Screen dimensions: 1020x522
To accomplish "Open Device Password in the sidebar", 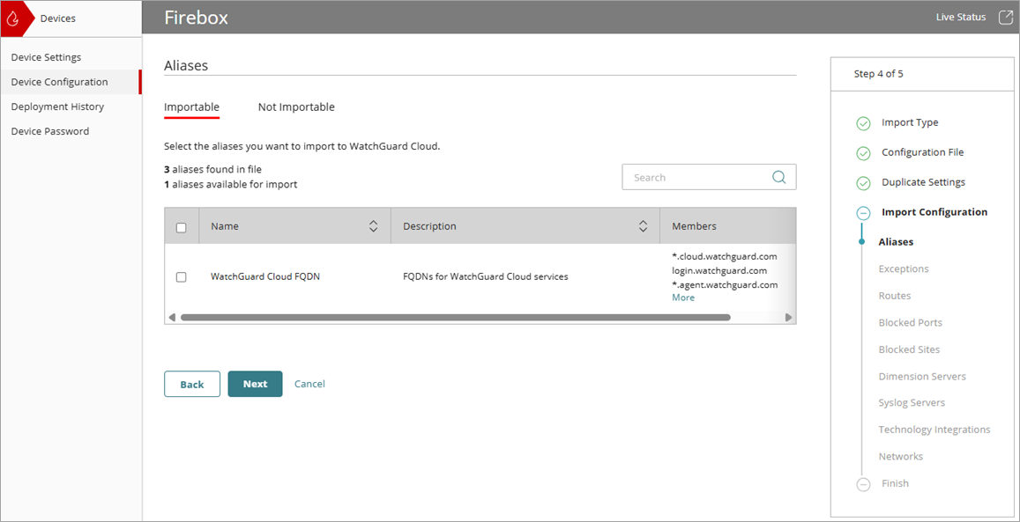I will [x=71, y=131].
